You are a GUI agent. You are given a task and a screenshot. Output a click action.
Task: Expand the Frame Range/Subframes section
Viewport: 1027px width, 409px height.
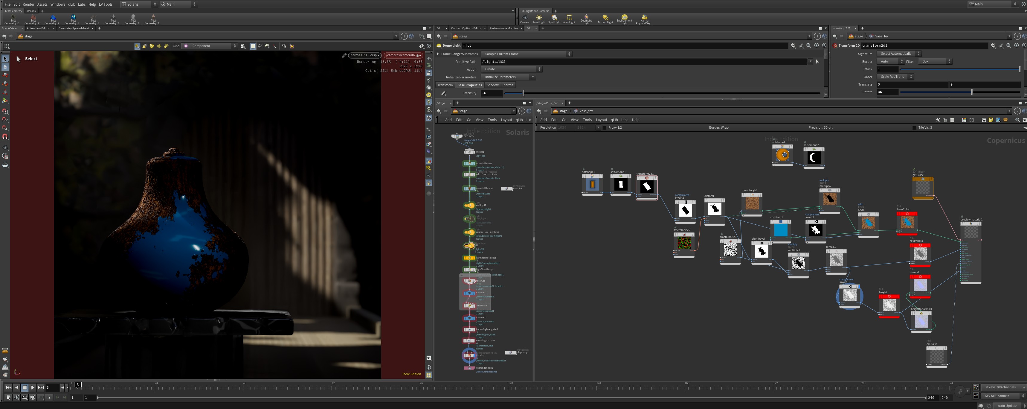[438, 54]
